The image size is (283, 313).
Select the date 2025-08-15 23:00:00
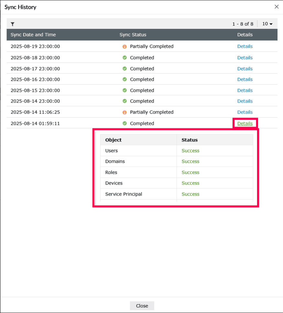(x=35, y=90)
